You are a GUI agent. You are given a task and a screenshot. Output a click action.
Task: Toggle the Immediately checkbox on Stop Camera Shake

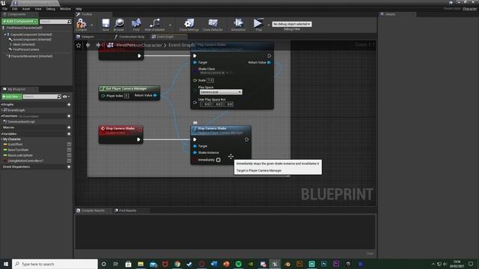pyautogui.click(x=218, y=160)
